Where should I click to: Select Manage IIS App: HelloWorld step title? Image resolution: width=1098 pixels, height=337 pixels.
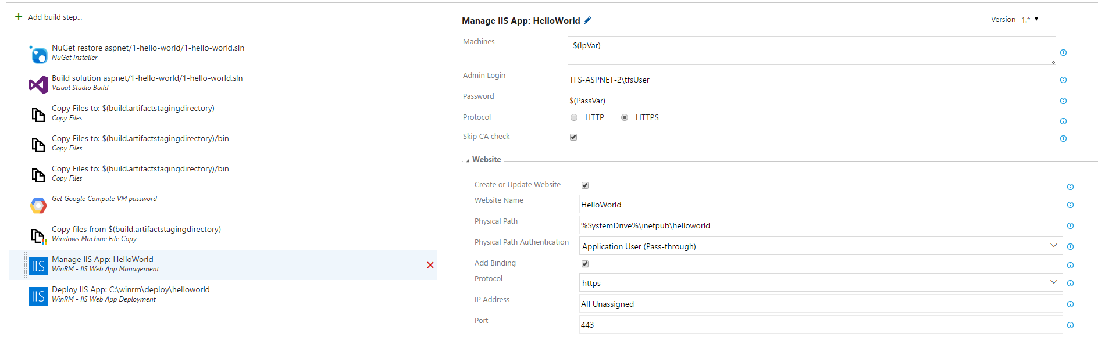(x=102, y=260)
